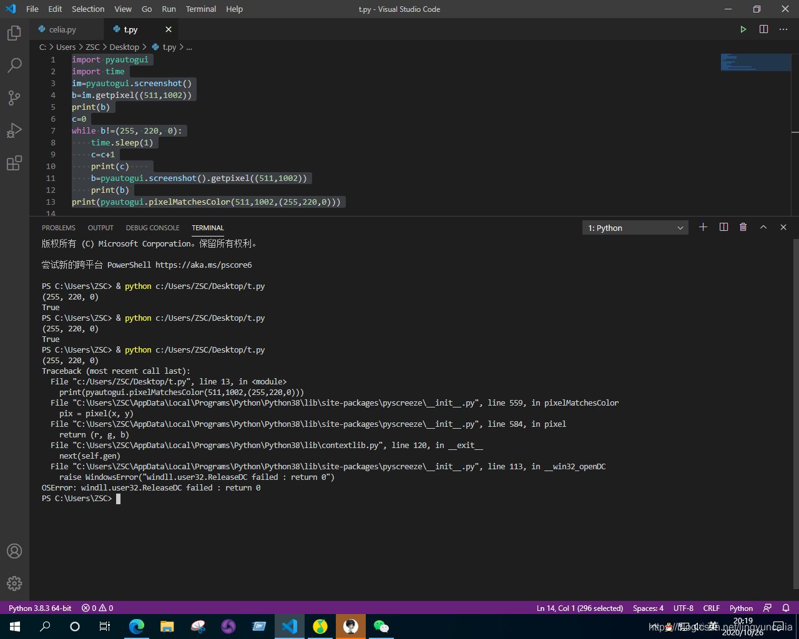This screenshot has width=799, height=639.
Task: Click 'Users' in the breadcrumb path
Action: (x=66, y=47)
